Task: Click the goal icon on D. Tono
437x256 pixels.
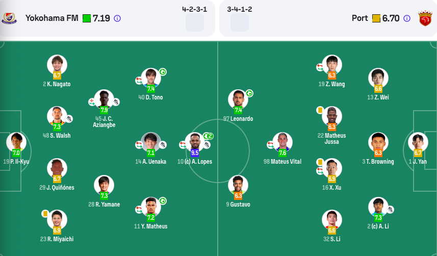Action: tap(163, 72)
